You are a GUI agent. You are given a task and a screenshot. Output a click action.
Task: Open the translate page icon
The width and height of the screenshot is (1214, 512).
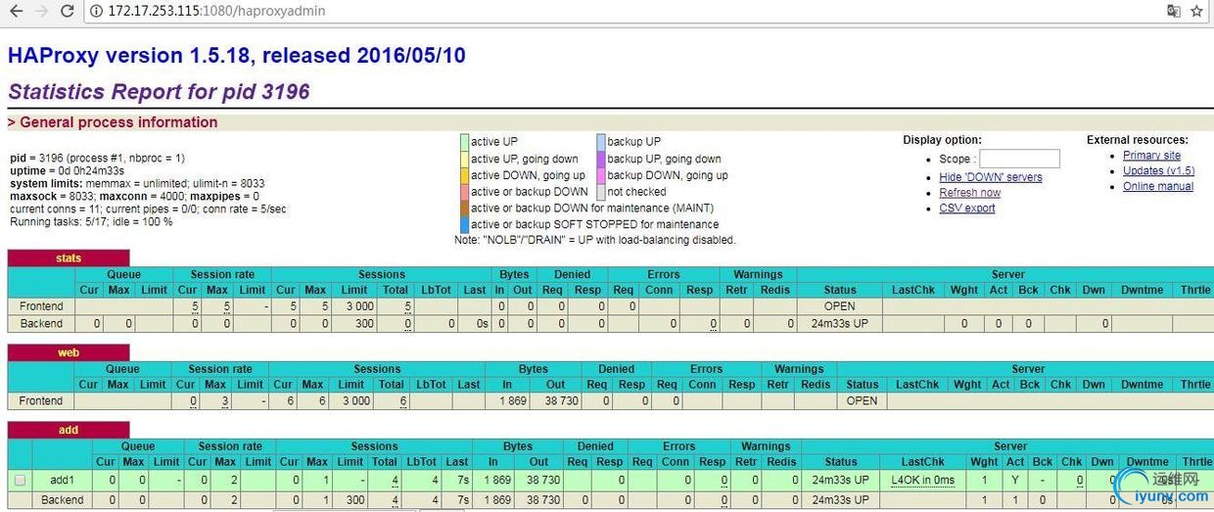(x=1173, y=11)
